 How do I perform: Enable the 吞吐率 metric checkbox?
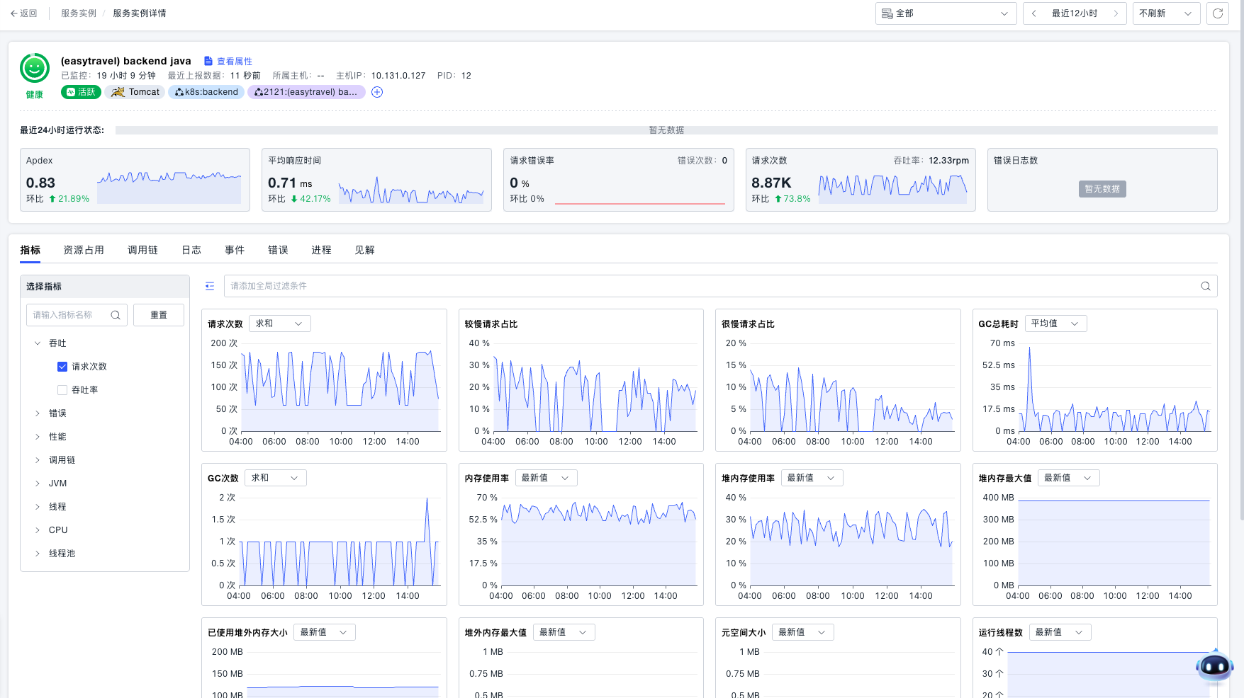tap(62, 390)
